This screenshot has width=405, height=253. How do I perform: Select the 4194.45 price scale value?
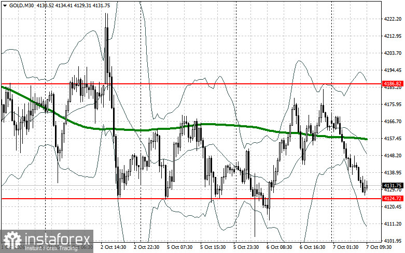393,70
